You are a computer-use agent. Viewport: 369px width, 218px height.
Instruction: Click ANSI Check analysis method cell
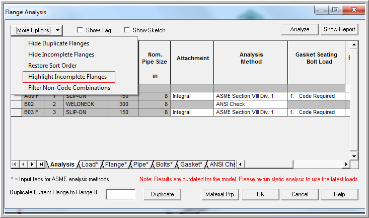click(251, 104)
